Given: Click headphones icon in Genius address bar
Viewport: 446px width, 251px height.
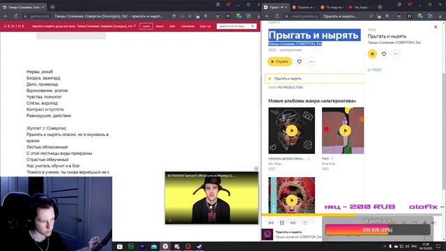Looking at the screenshot, I should tap(182, 16).
